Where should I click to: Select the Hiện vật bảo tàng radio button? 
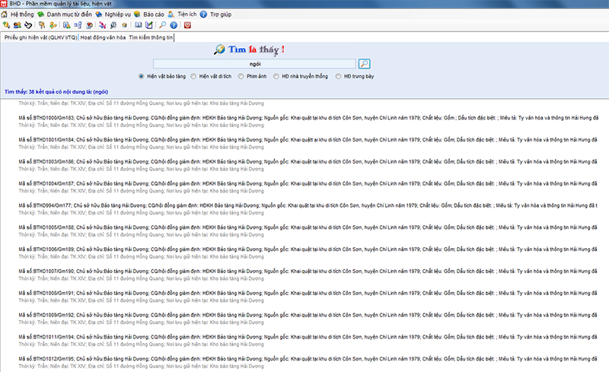coord(142,77)
